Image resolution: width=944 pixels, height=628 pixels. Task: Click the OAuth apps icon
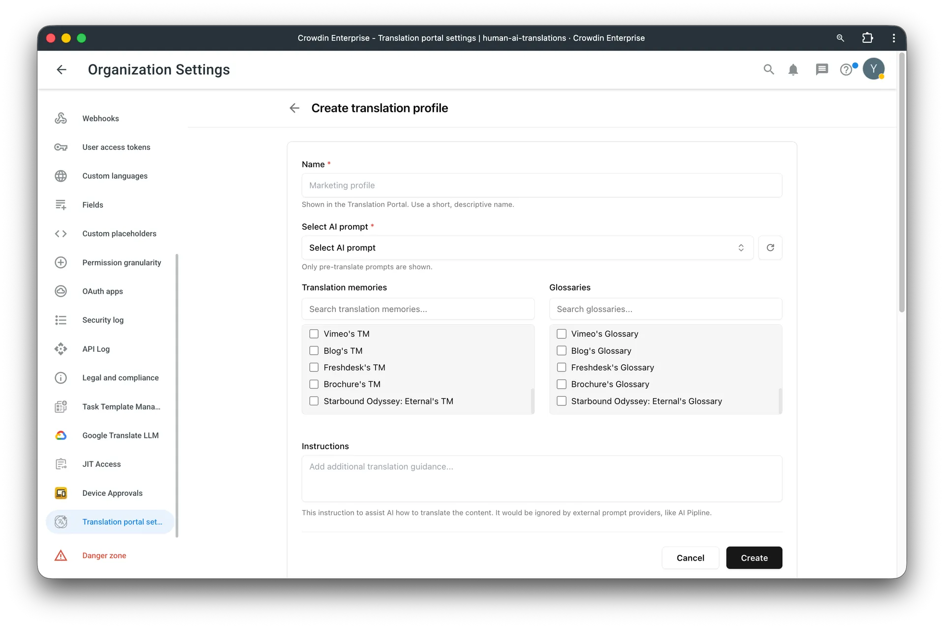coord(60,291)
